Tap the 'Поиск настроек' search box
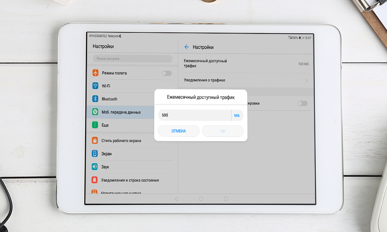 tap(132, 59)
